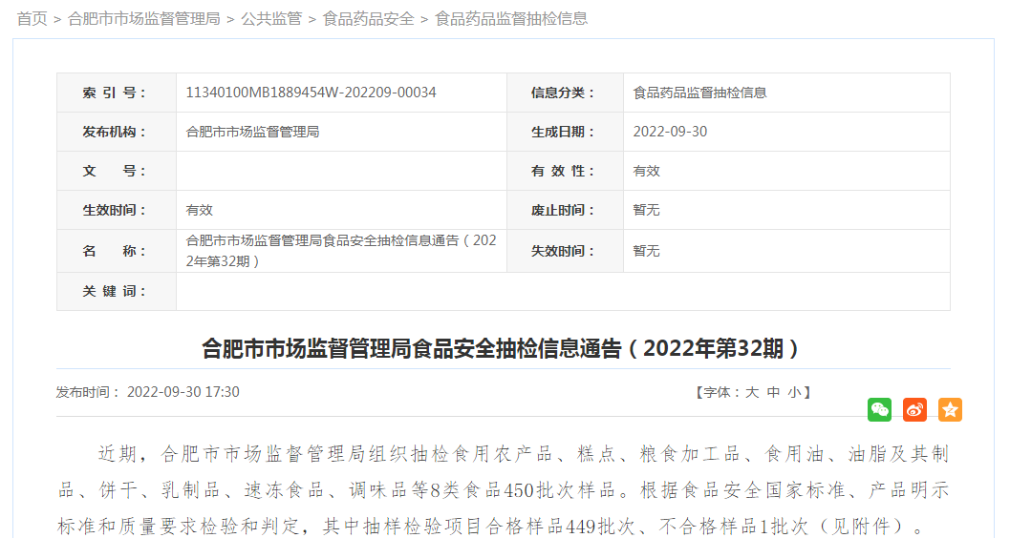Set font size to 中 (medium)
The image size is (1010, 538).
[773, 392]
